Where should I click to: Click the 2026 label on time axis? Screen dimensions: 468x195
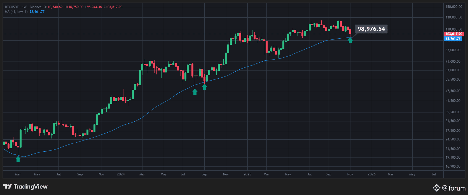coord(371,174)
